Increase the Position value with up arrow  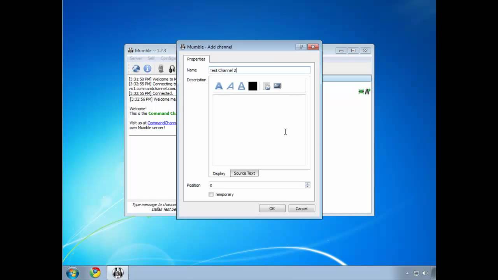point(307,184)
